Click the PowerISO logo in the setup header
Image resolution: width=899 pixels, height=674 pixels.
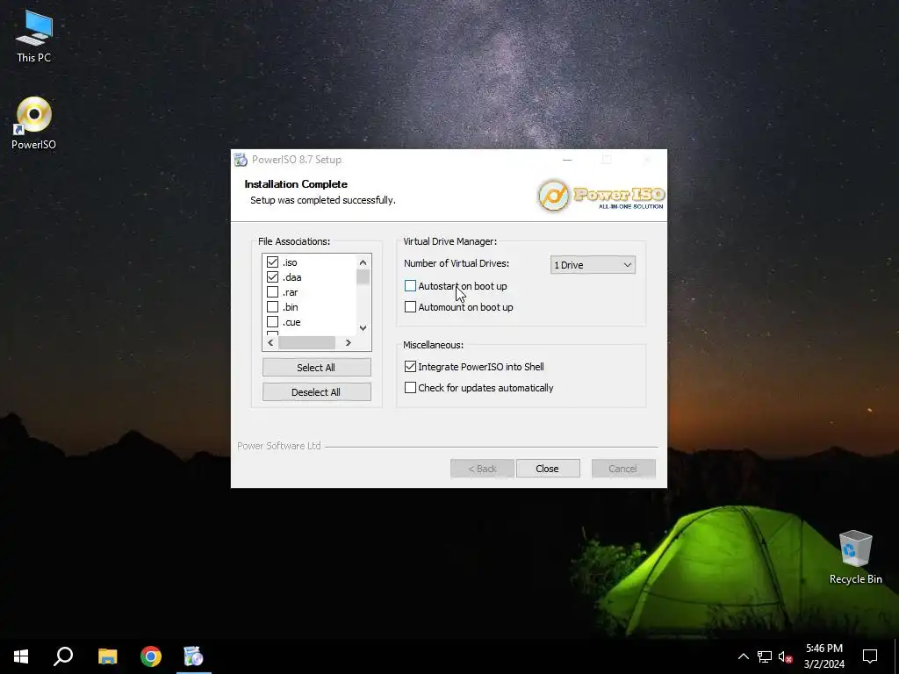pos(601,196)
